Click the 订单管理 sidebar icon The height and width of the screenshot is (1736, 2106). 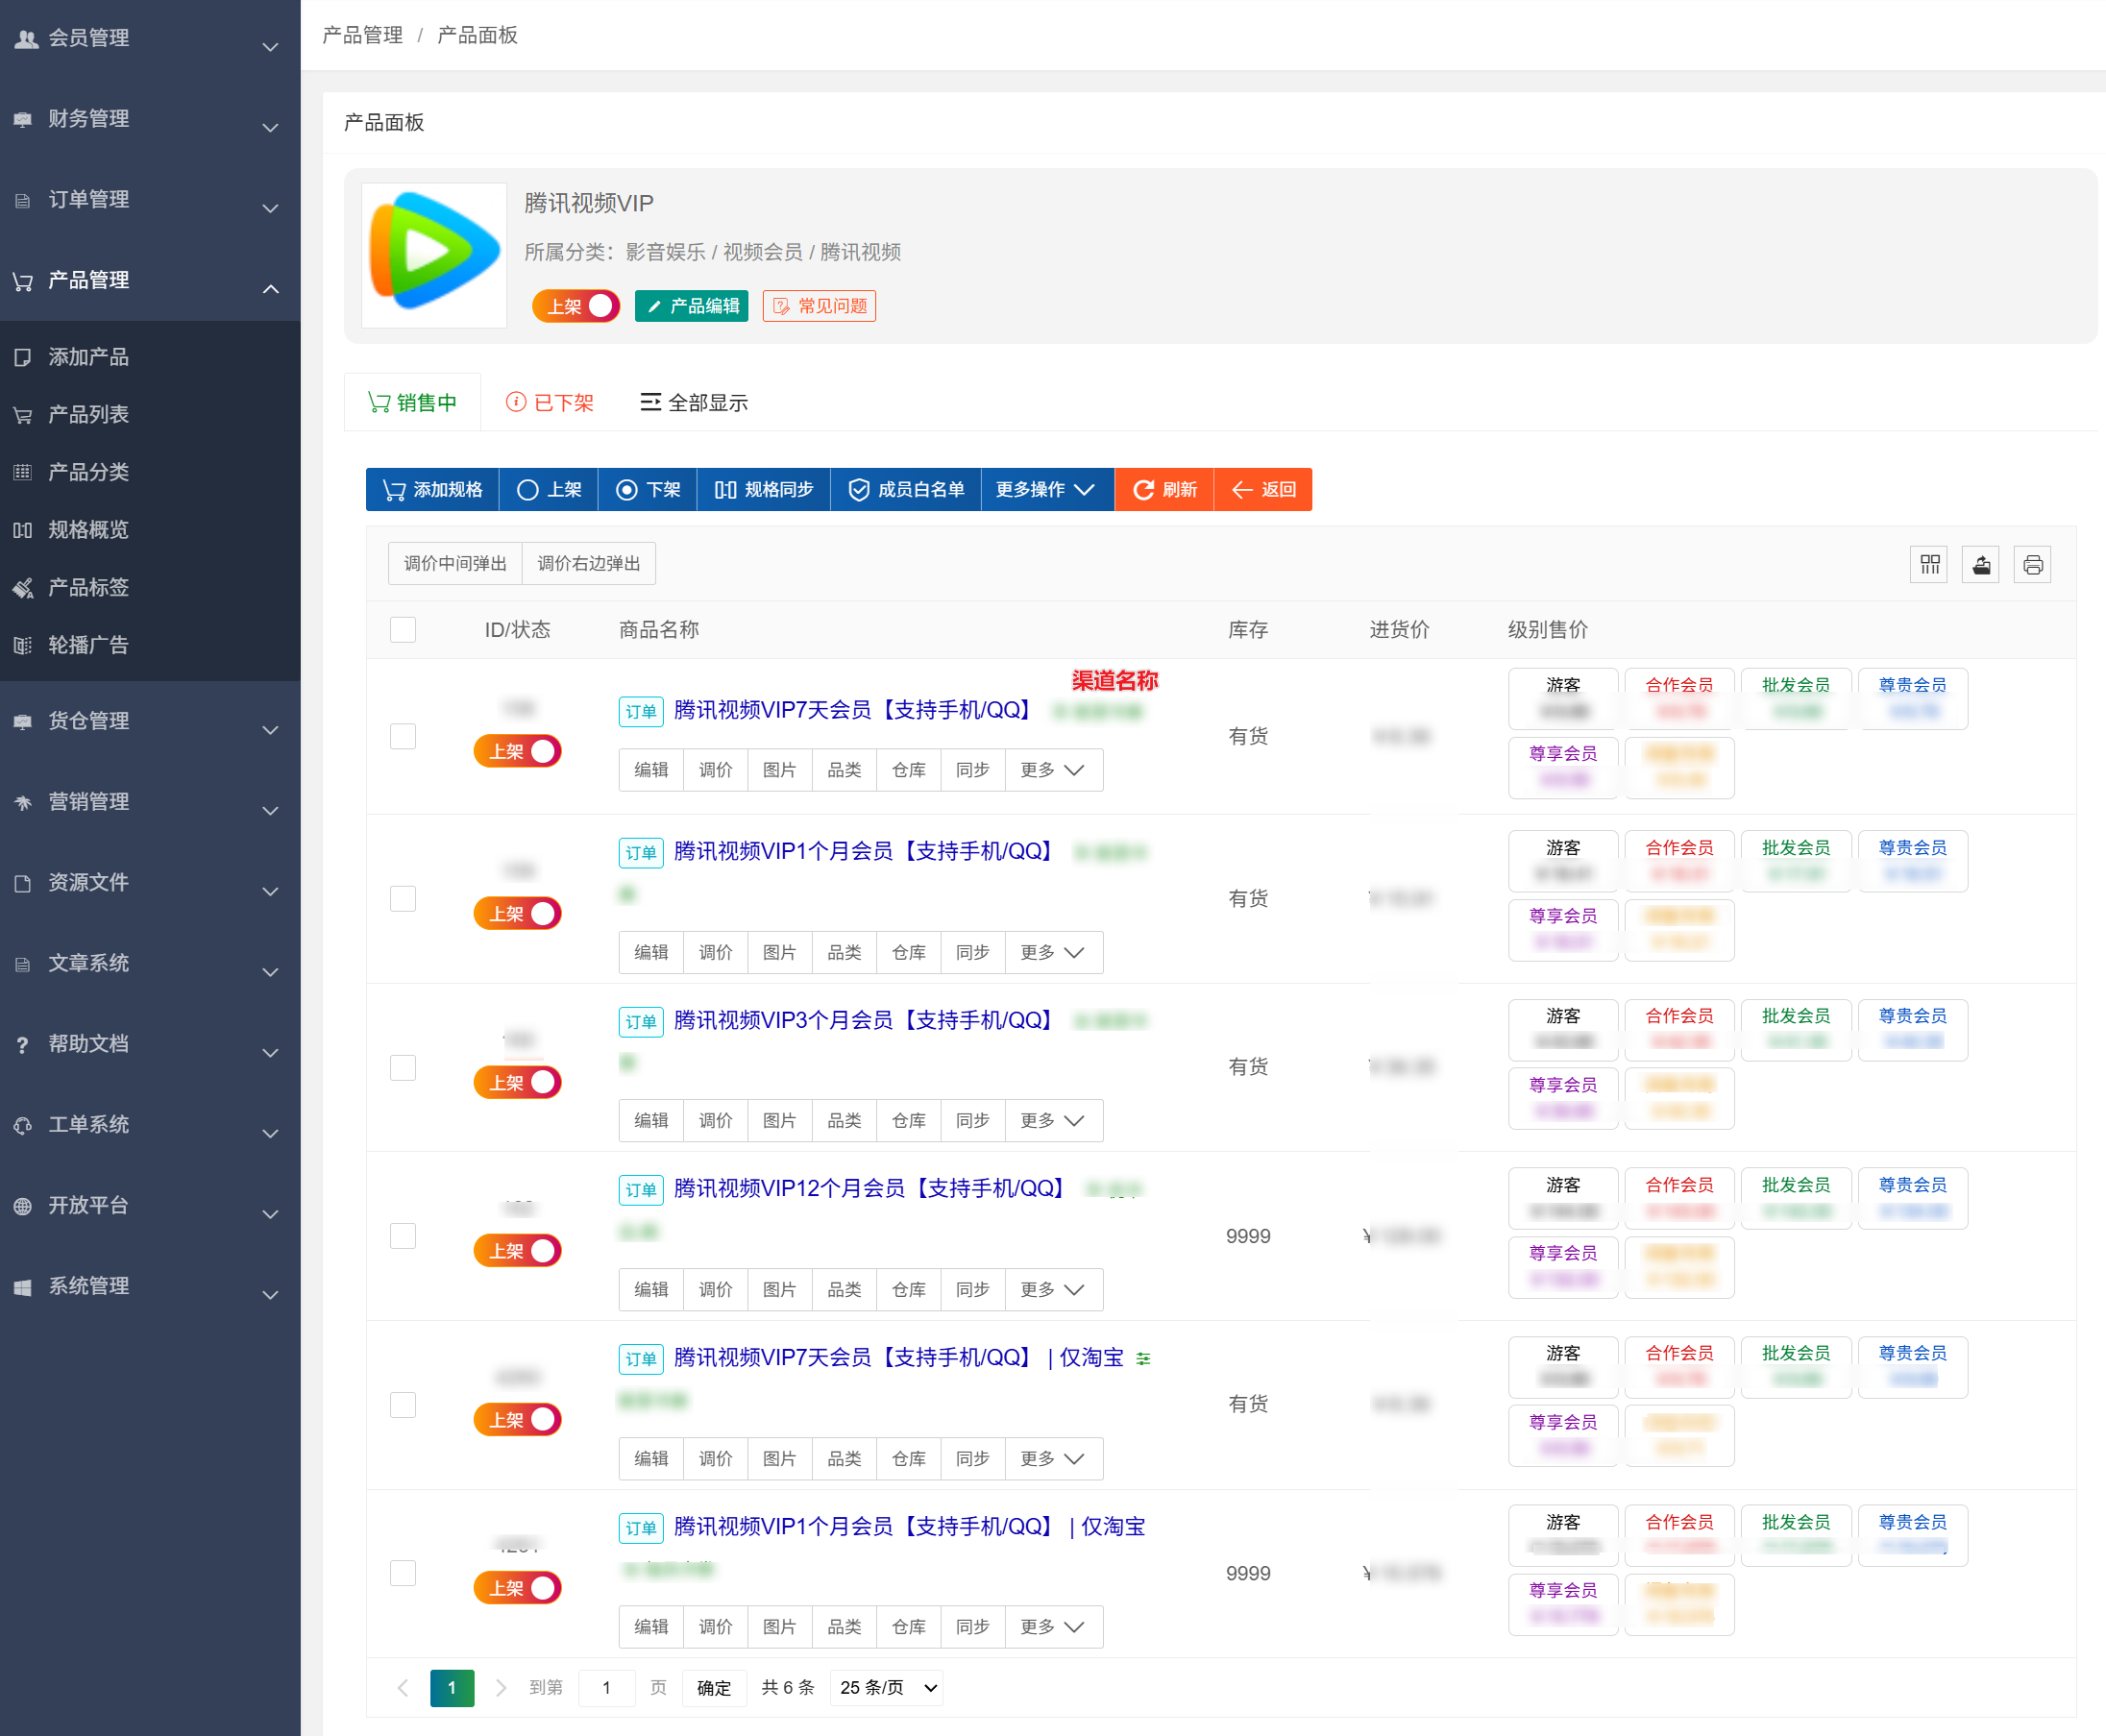[x=23, y=200]
